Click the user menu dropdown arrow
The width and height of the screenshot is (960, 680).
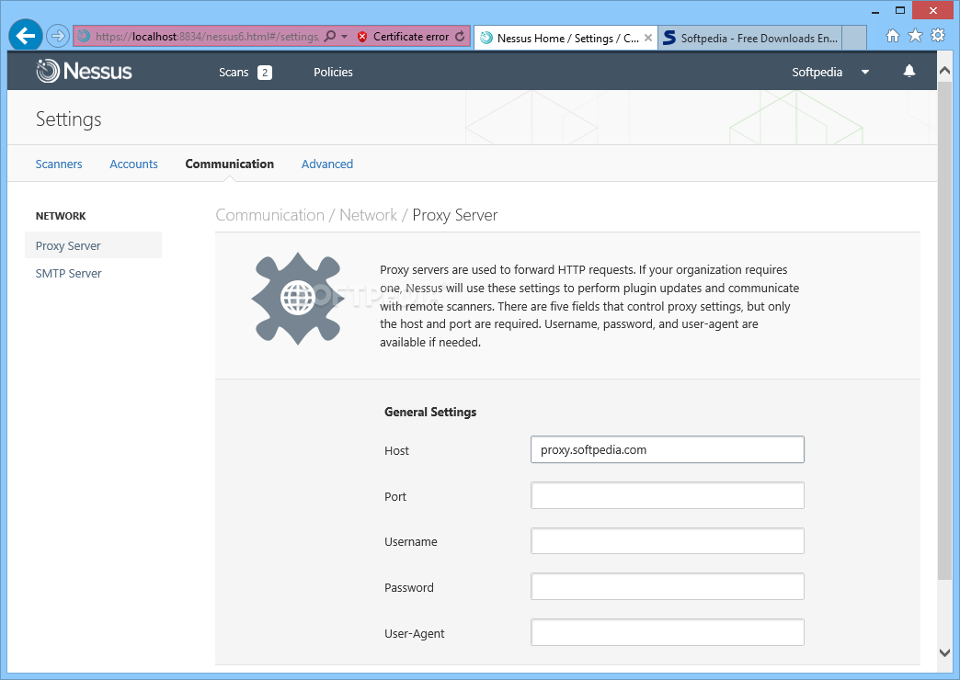pos(865,73)
